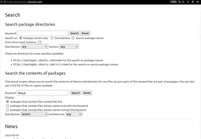Select 'Descriptions' radio button
201x139 pixels.
pyautogui.click(x=52, y=38)
